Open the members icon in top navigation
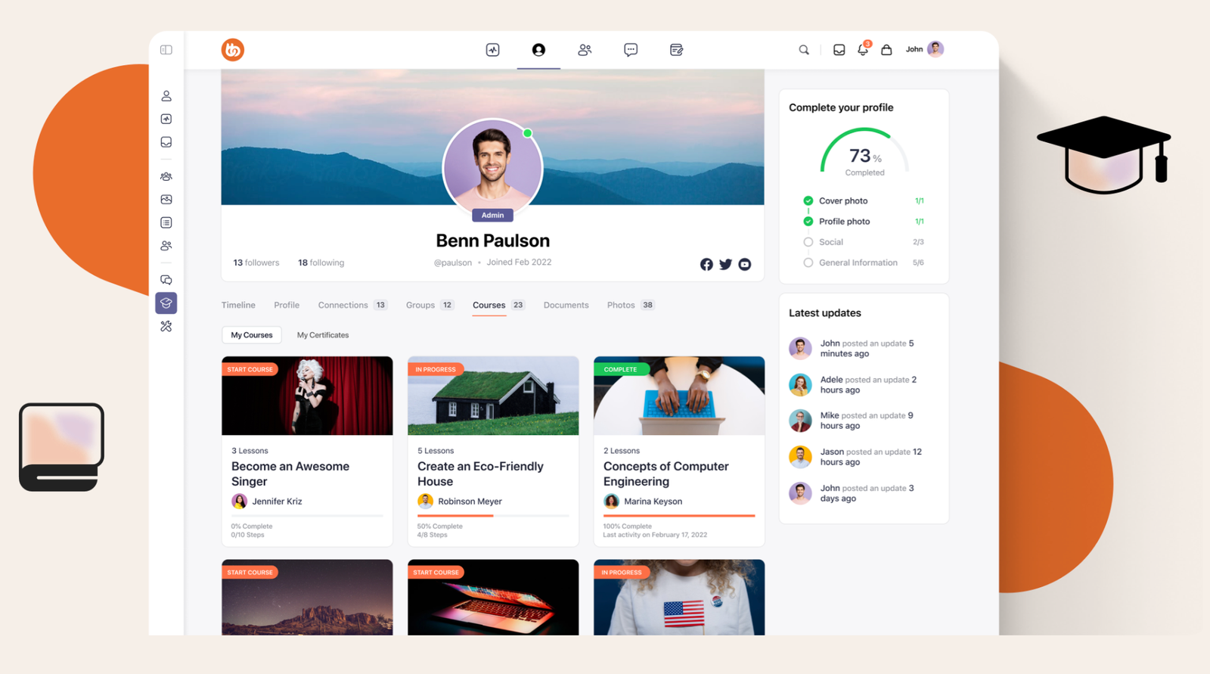 (x=585, y=50)
